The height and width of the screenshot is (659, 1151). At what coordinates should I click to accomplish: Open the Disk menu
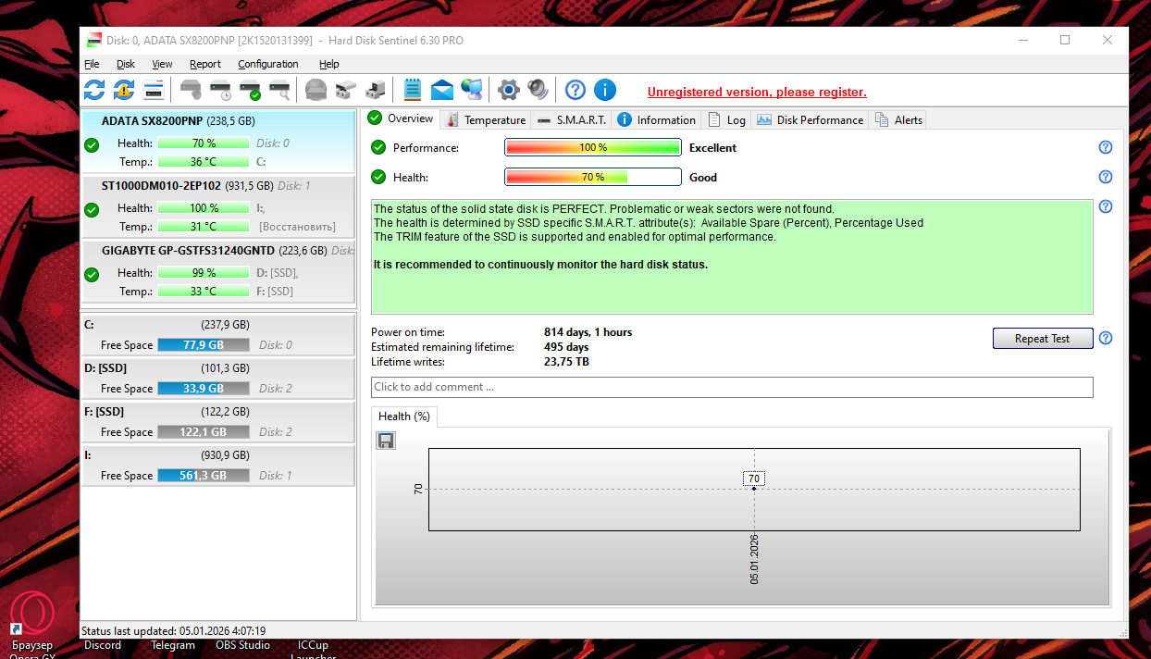tap(126, 64)
